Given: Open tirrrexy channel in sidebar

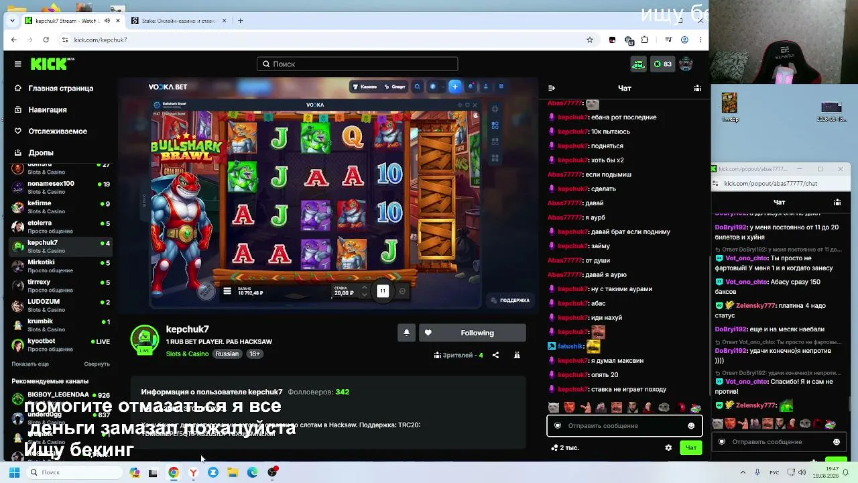Looking at the screenshot, I should tap(60, 286).
